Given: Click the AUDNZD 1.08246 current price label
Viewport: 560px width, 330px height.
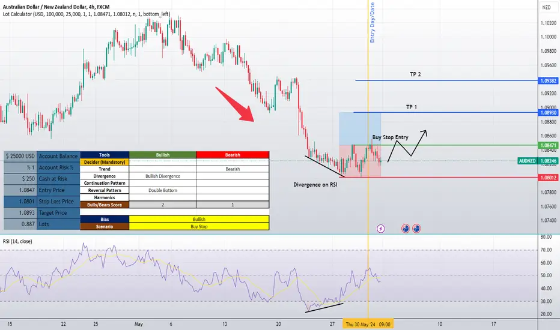Looking at the screenshot, I should coord(538,161).
